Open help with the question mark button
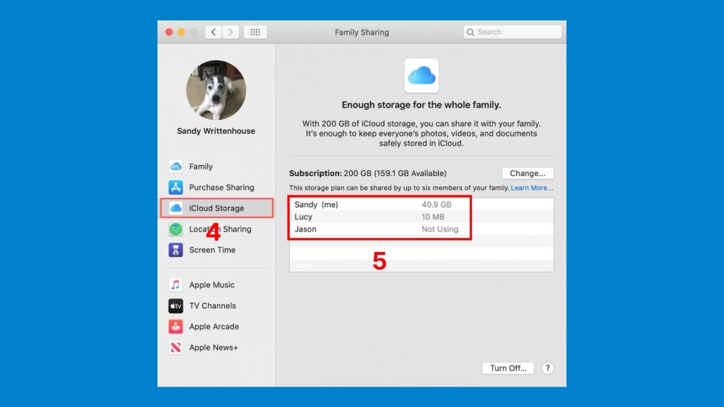724x407 pixels. 548,368
